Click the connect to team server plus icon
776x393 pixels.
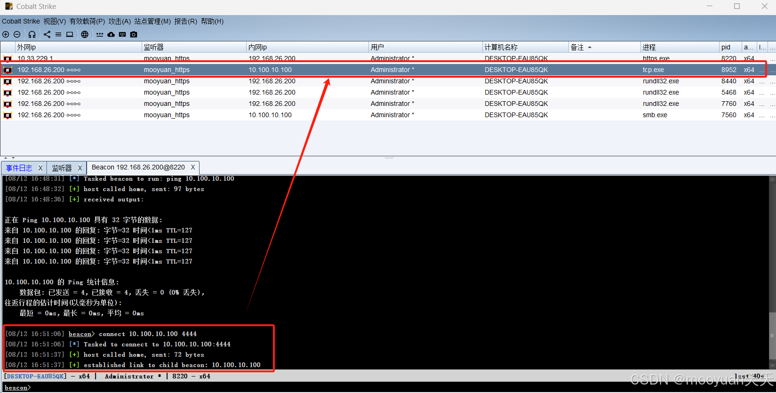pos(6,34)
